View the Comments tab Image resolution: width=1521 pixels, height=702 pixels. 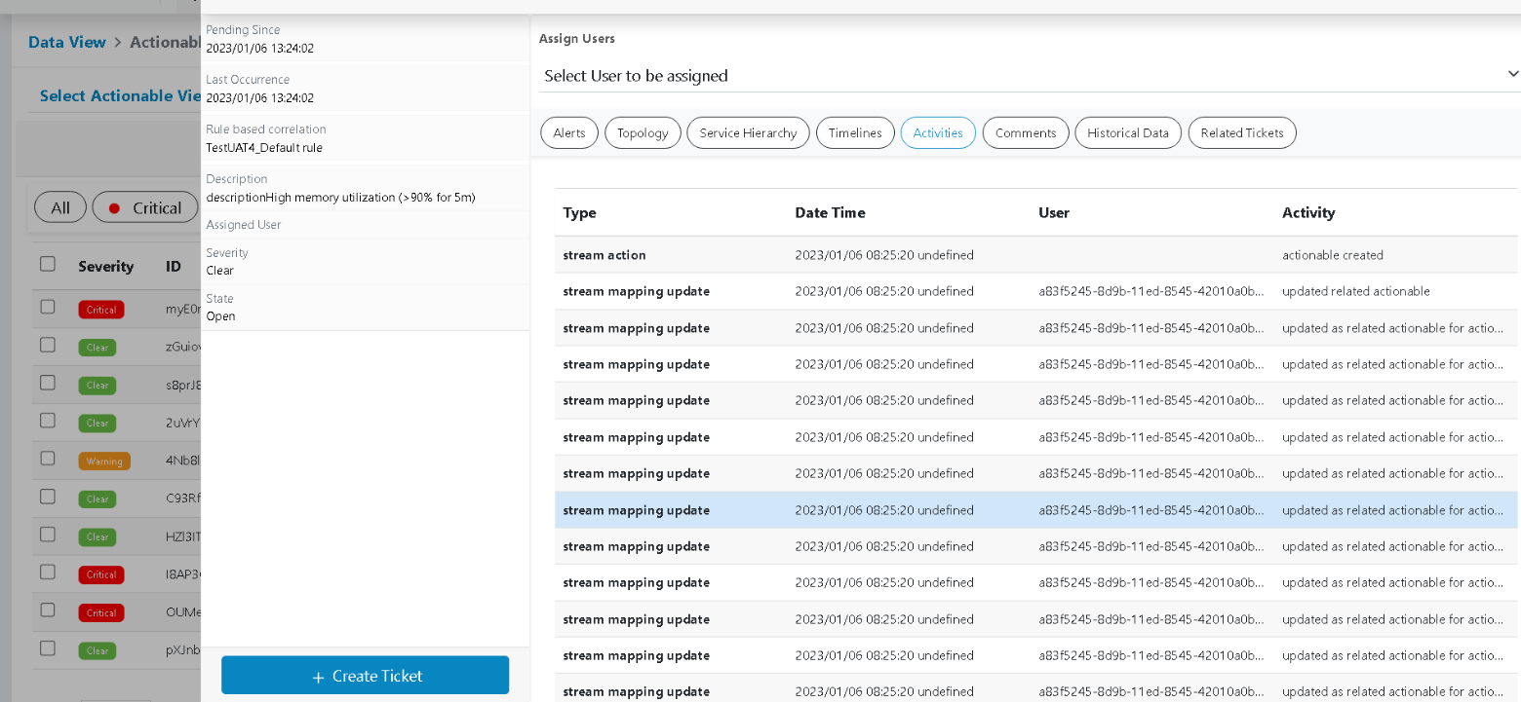click(x=1026, y=133)
